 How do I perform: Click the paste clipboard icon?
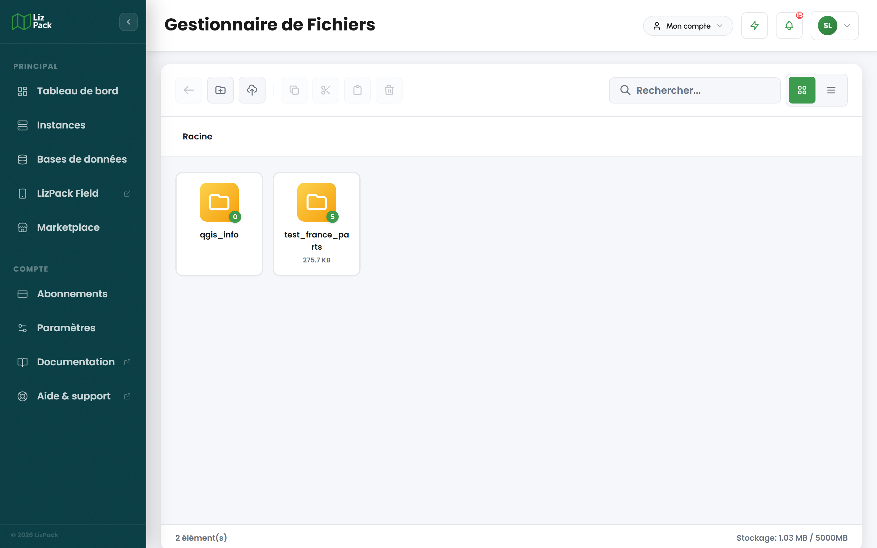click(357, 90)
